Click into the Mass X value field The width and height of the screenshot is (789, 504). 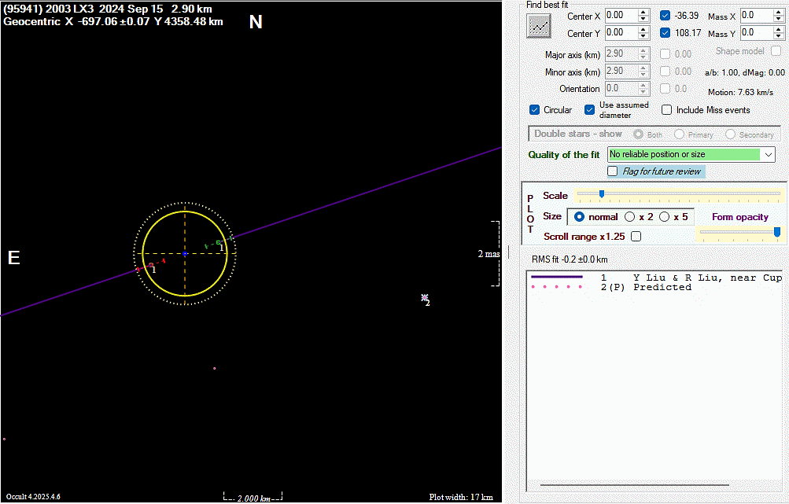(757, 16)
